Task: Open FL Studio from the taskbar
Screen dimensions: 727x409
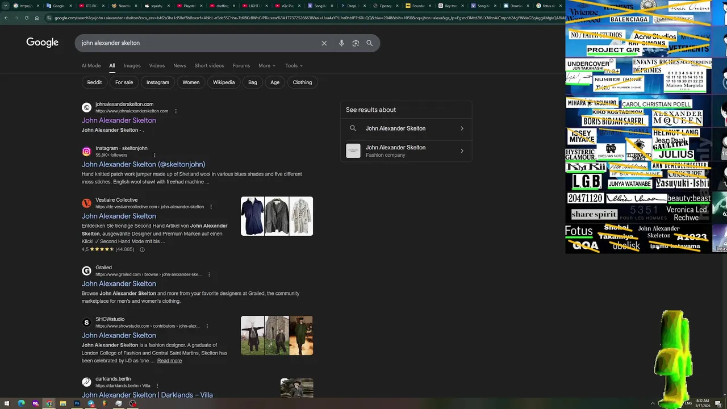Action: click(x=105, y=403)
